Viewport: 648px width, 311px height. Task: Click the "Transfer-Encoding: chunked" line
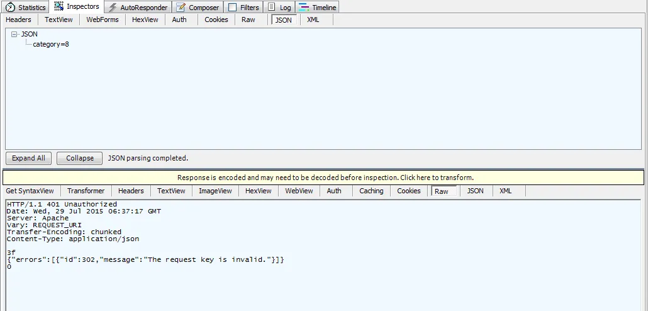pyautogui.click(x=64, y=232)
